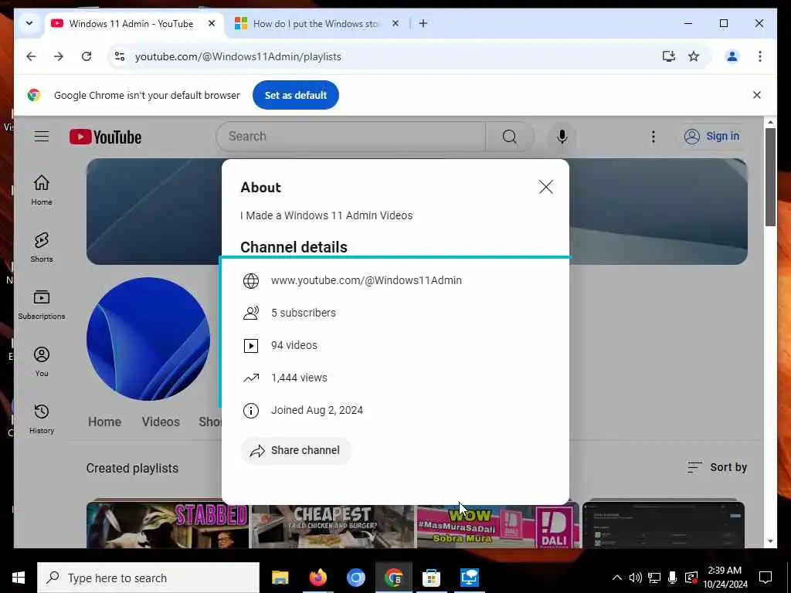
Task: Open Chrome three-dot menu
Action: pos(760,56)
